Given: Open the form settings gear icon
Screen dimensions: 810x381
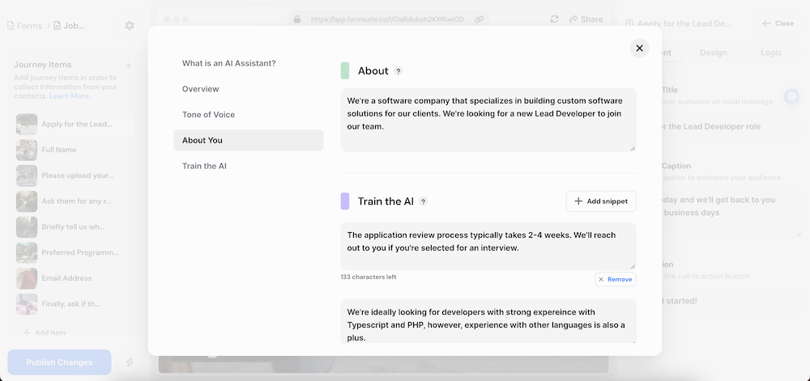Looking at the screenshot, I should [130, 26].
